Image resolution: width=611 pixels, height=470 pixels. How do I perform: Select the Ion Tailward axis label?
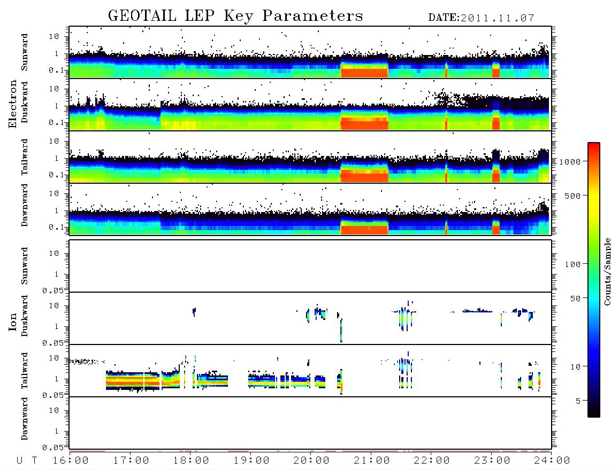point(25,371)
